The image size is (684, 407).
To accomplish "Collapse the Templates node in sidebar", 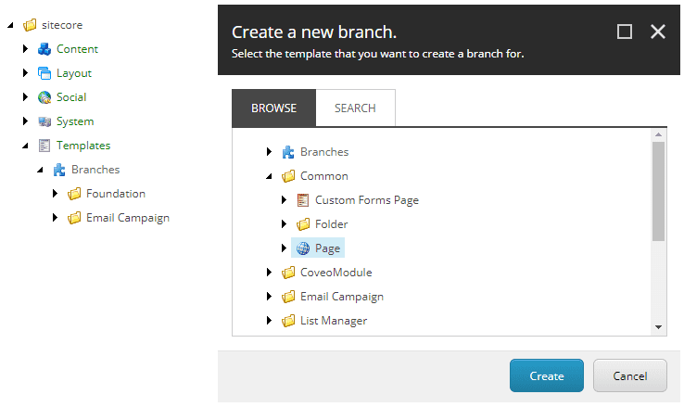I will click(25, 146).
